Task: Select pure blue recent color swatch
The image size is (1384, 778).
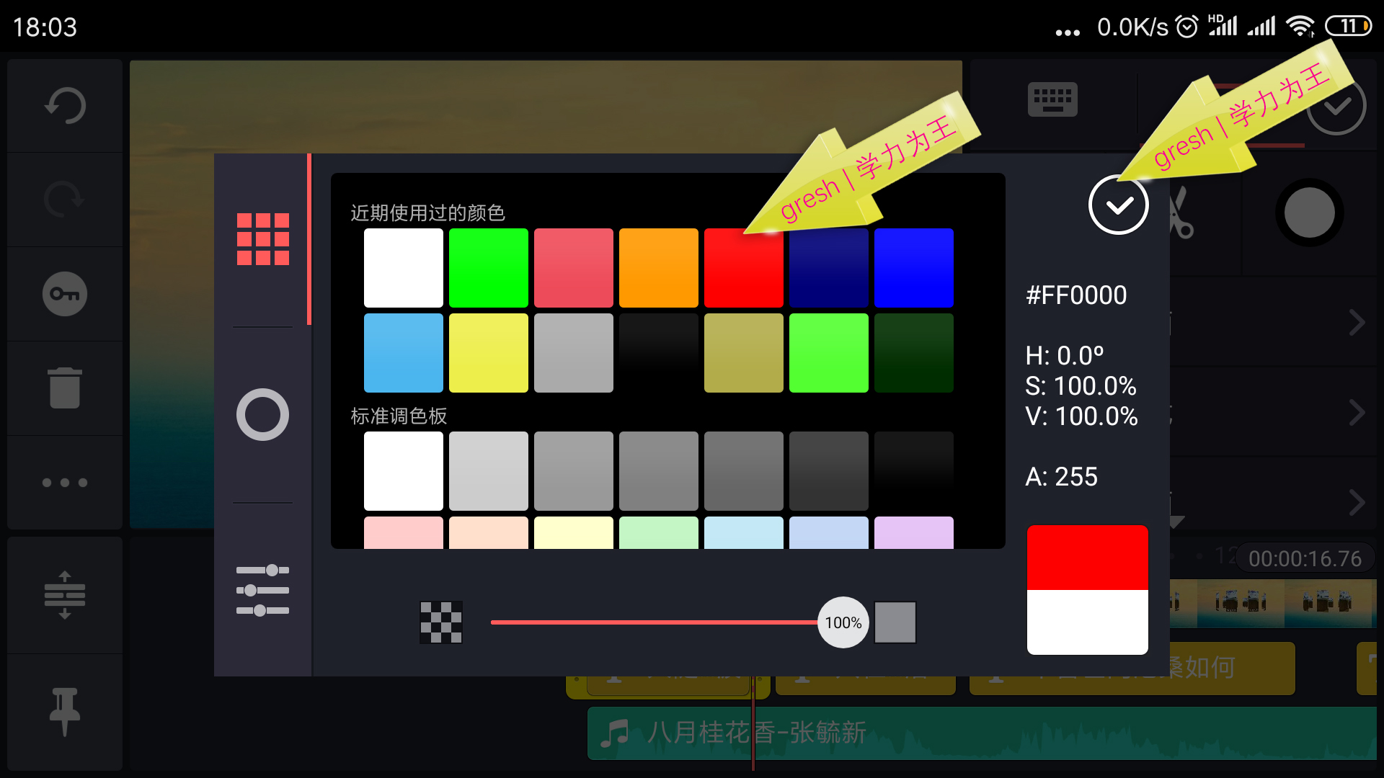Action: point(914,268)
